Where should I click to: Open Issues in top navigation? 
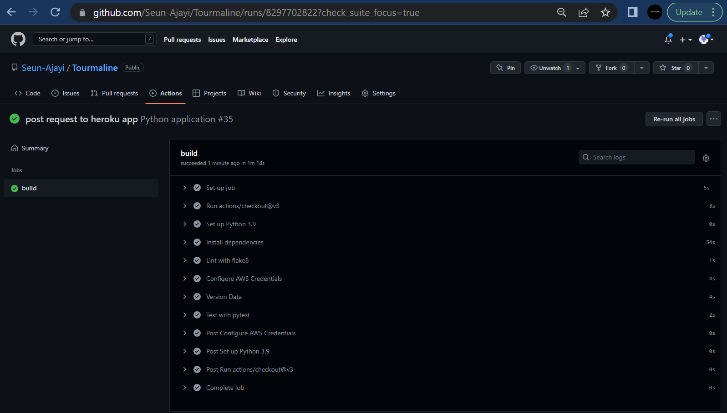point(217,40)
